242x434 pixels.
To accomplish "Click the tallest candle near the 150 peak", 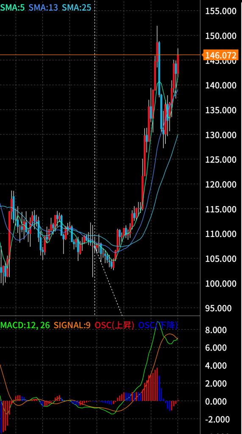I will [x=158, y=53].
